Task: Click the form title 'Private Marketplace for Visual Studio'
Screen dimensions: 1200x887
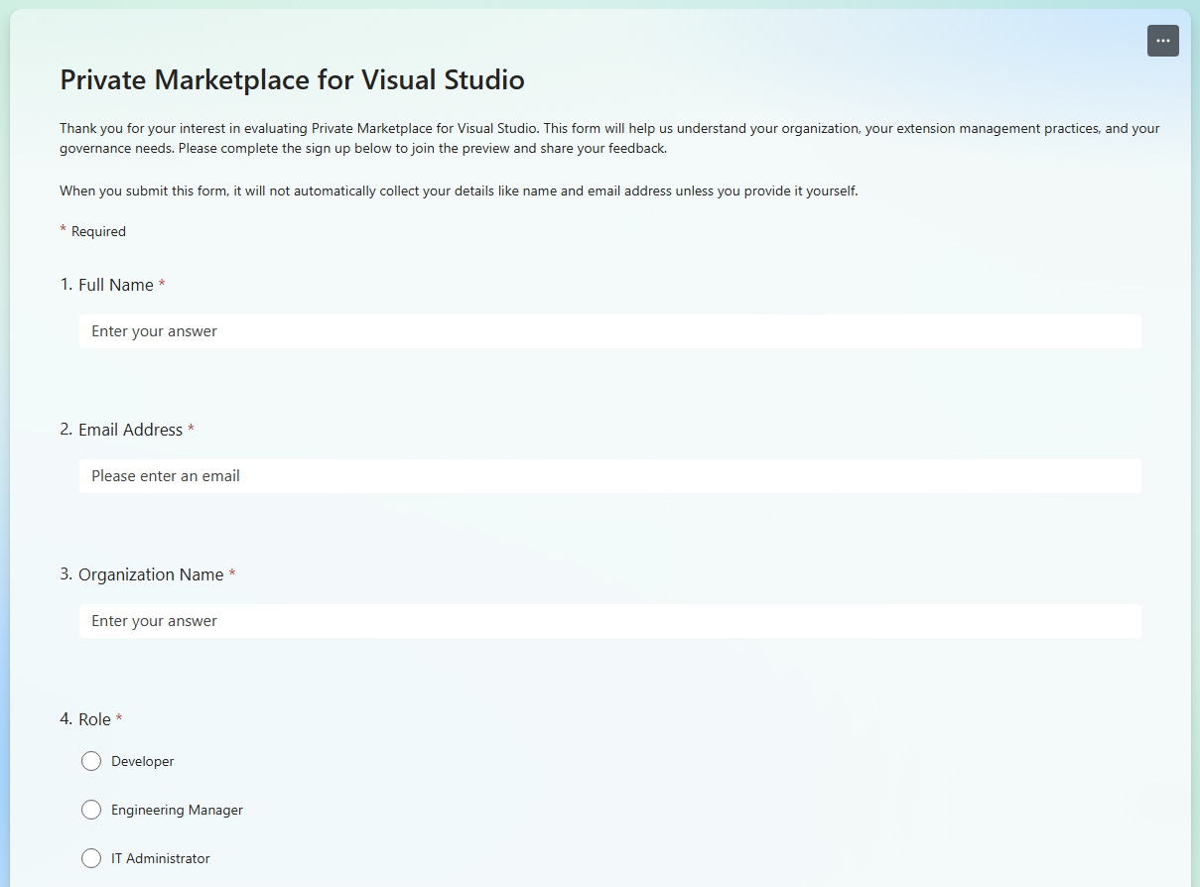Action: 292,79
